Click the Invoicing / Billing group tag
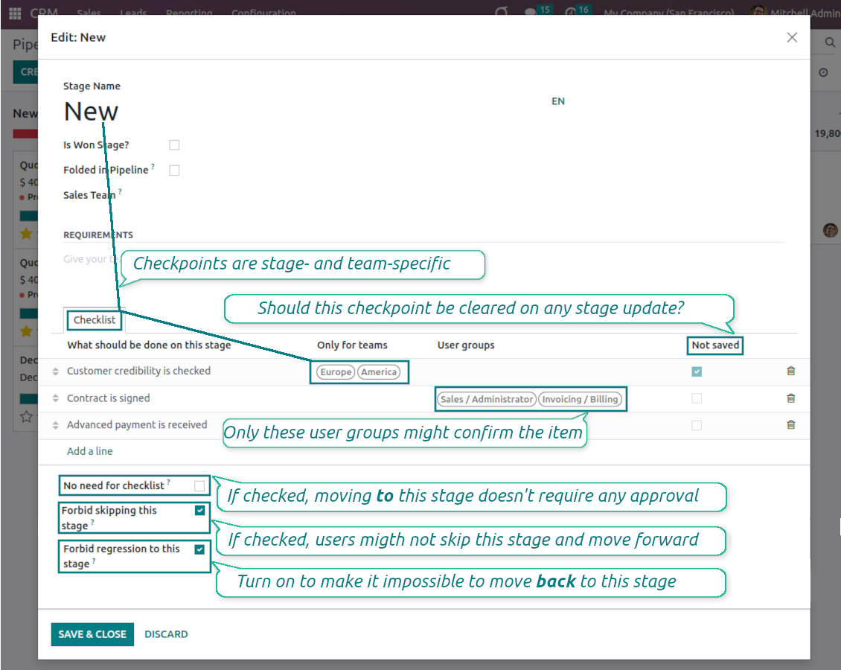This screenshot has height=670, width=841. [580, 399]
